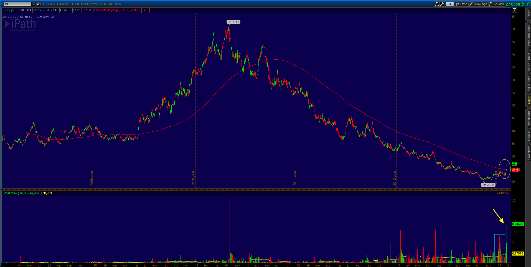Click the 2010 year vertical marker label
The width and height of the screenshot is (531, 267).
pos(193,178)
